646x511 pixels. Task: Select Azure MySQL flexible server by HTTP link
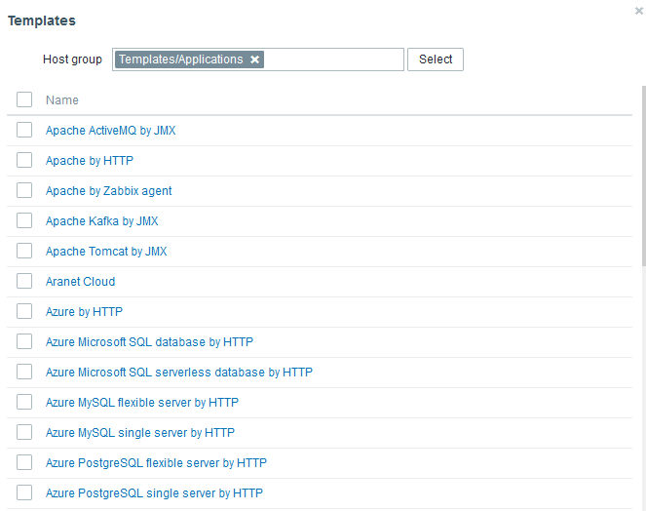click(142, 403)
